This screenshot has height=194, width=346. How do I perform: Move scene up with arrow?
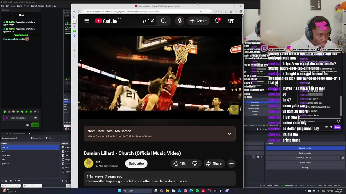click(15, 181)
